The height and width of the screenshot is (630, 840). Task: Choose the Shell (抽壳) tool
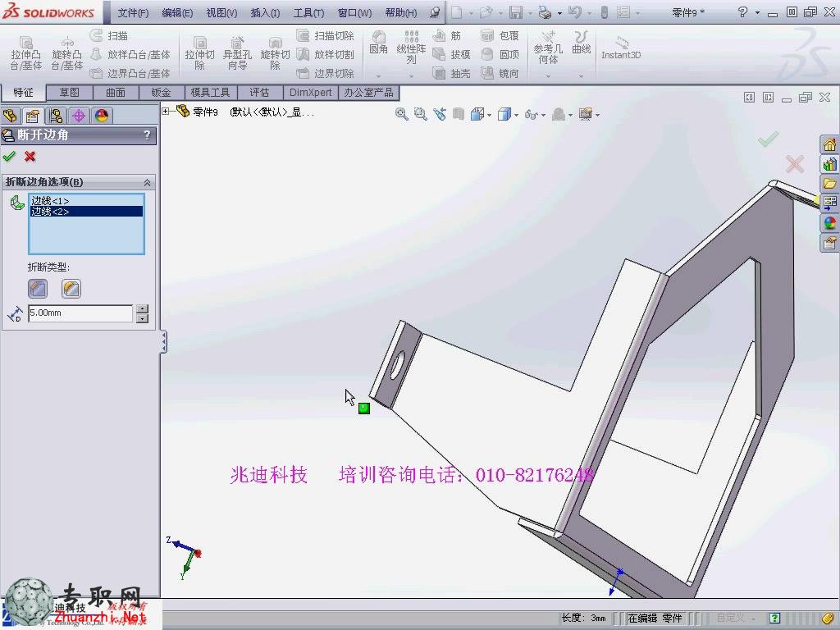452,73
